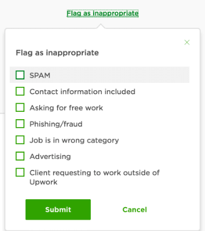The height and width of the screenshot is (231, 205).
Task: Check the Contact information included box
Action: point(20,91)
